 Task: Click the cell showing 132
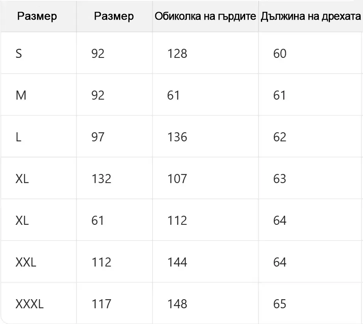(x=101, y=179)
